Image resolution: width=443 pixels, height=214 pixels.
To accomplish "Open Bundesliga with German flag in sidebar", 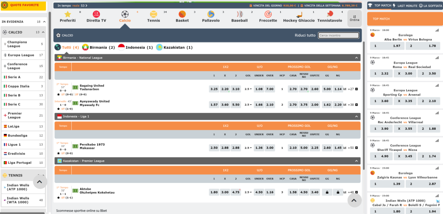I will (x=23, y=135).
